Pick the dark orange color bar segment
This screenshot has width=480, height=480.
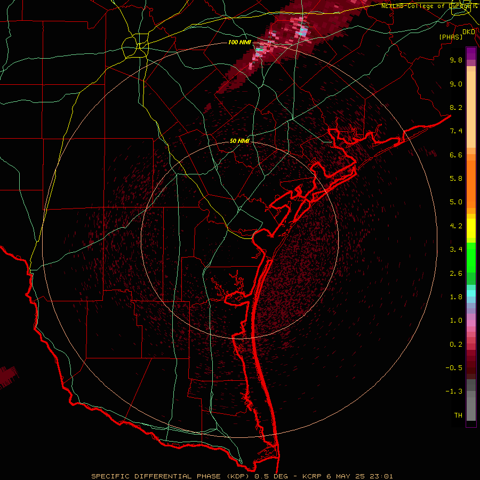tap(471, 185)
